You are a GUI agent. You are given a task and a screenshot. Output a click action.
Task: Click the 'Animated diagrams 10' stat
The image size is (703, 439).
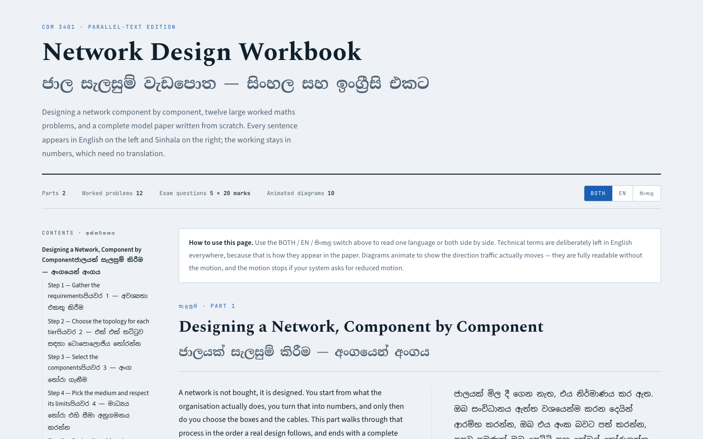pos(301,193)
